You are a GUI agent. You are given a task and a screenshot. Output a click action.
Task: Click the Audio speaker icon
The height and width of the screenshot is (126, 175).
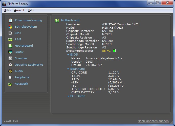click(10, 71)
